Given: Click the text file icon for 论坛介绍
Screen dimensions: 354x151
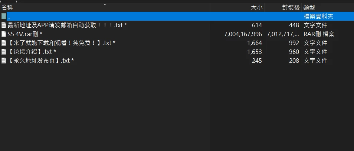Looking at the screenshot, I should pyautogui.click(x=4, y=52).
